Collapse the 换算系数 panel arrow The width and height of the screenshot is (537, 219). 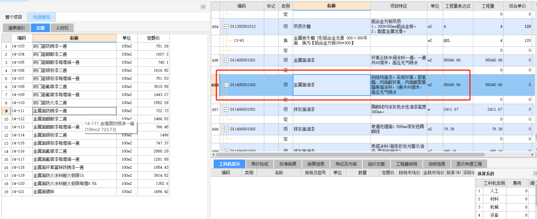pyautogui.click(x=535, y=173)
